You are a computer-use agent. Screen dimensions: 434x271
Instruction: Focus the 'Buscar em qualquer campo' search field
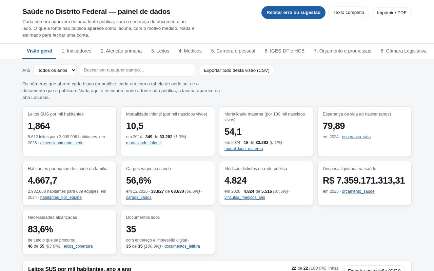coord(138,70)
